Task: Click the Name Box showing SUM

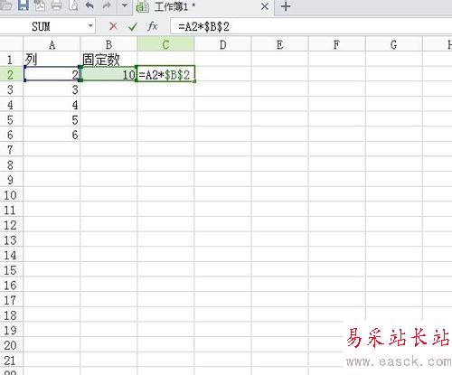Action: (x=42, y=27)
